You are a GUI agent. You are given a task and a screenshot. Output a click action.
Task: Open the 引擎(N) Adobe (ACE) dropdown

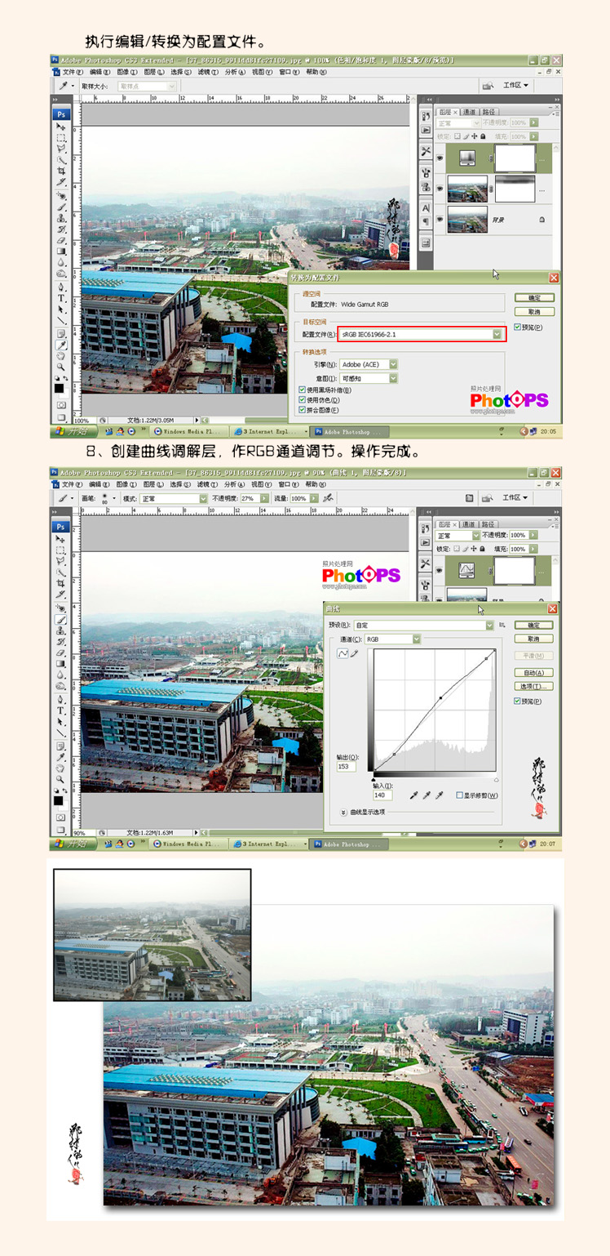[x=369, y=364]
